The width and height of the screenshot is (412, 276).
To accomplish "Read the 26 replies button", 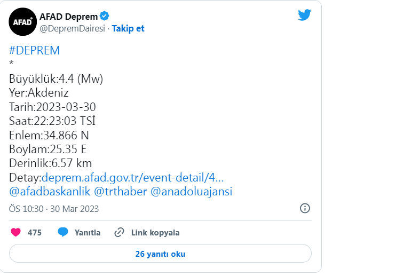I will click(160, 254).
